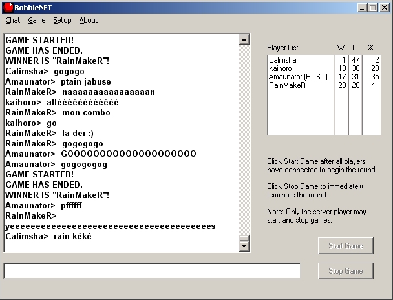
Task: Click the Stop Game button
Action: coord(345,271)
